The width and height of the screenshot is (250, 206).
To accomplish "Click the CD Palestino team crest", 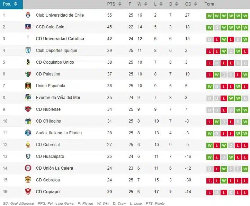I will coord(28,74).
